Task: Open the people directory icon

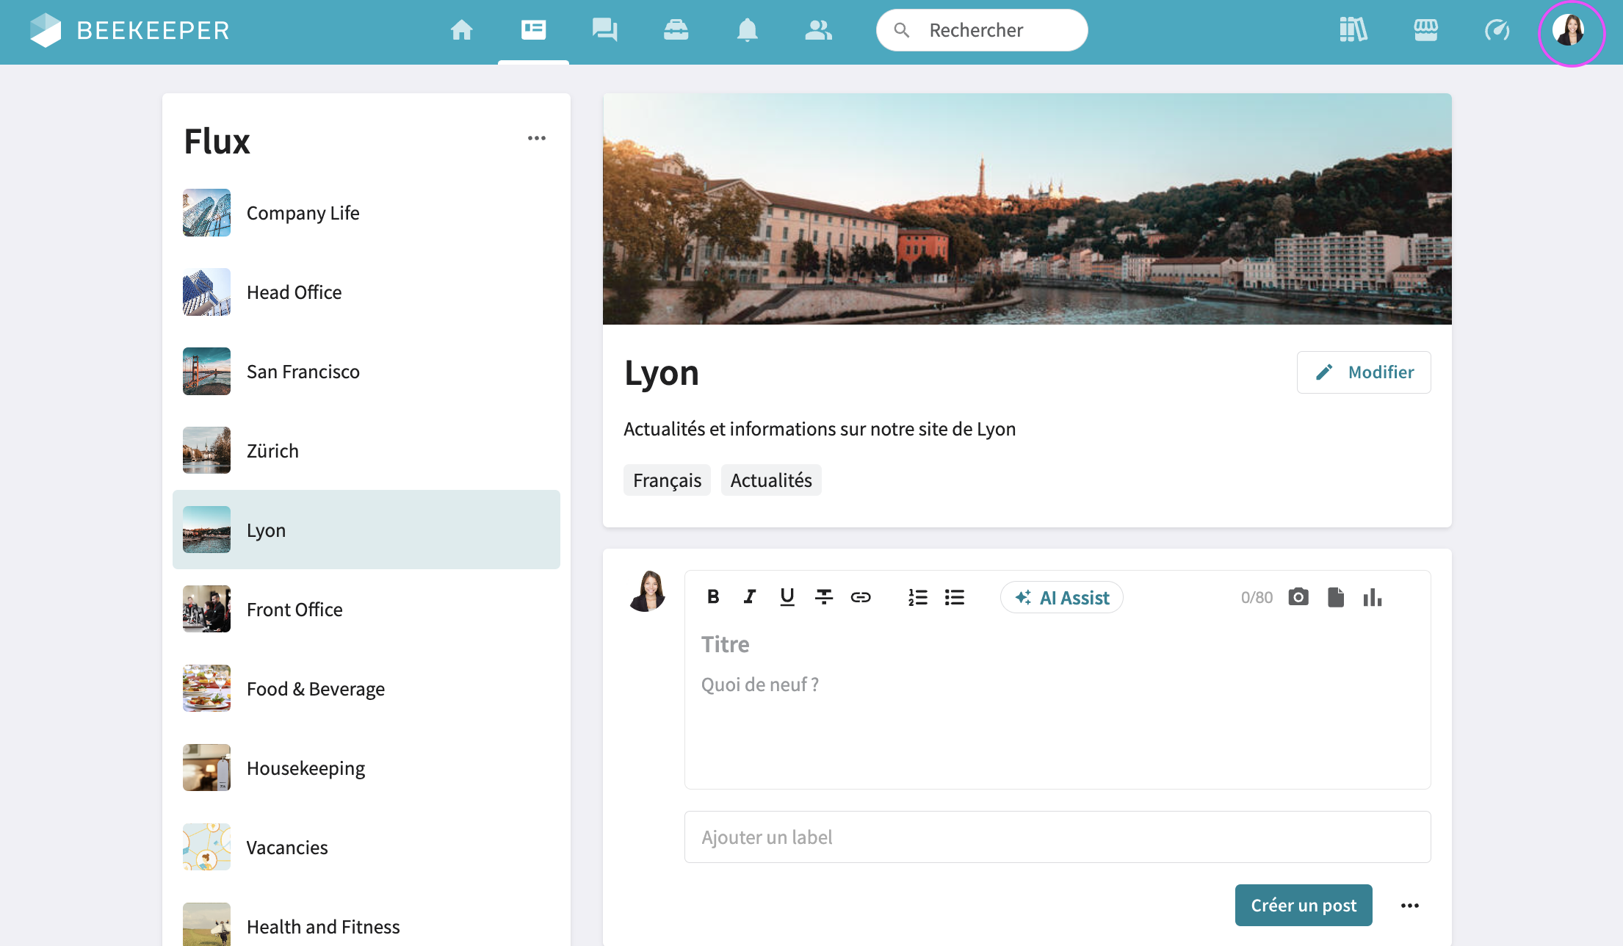Action: point(818,30)
